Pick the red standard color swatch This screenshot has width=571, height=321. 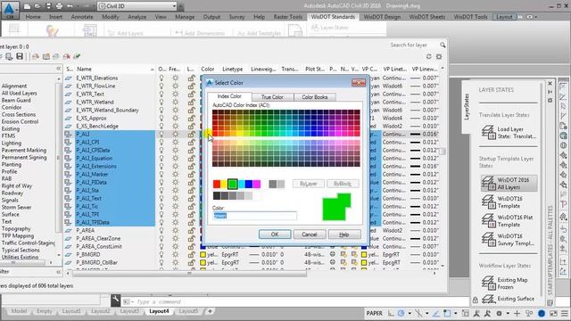click(x=217, y=185)
